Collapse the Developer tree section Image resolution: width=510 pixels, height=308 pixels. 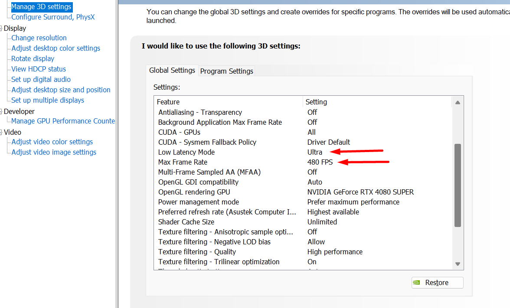(x=1, y=112)
